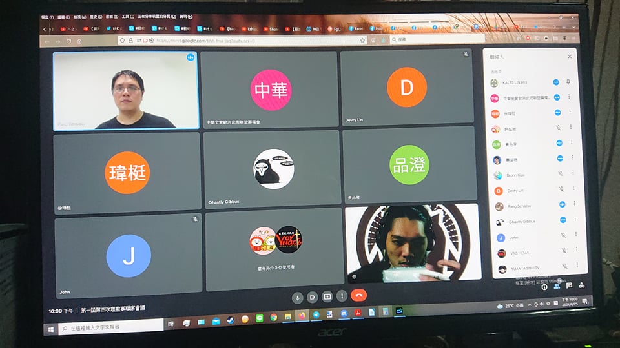The image size is (620, 348).
Task: Click the pin icon next to KALES LIN
Action: coord(568,82)
